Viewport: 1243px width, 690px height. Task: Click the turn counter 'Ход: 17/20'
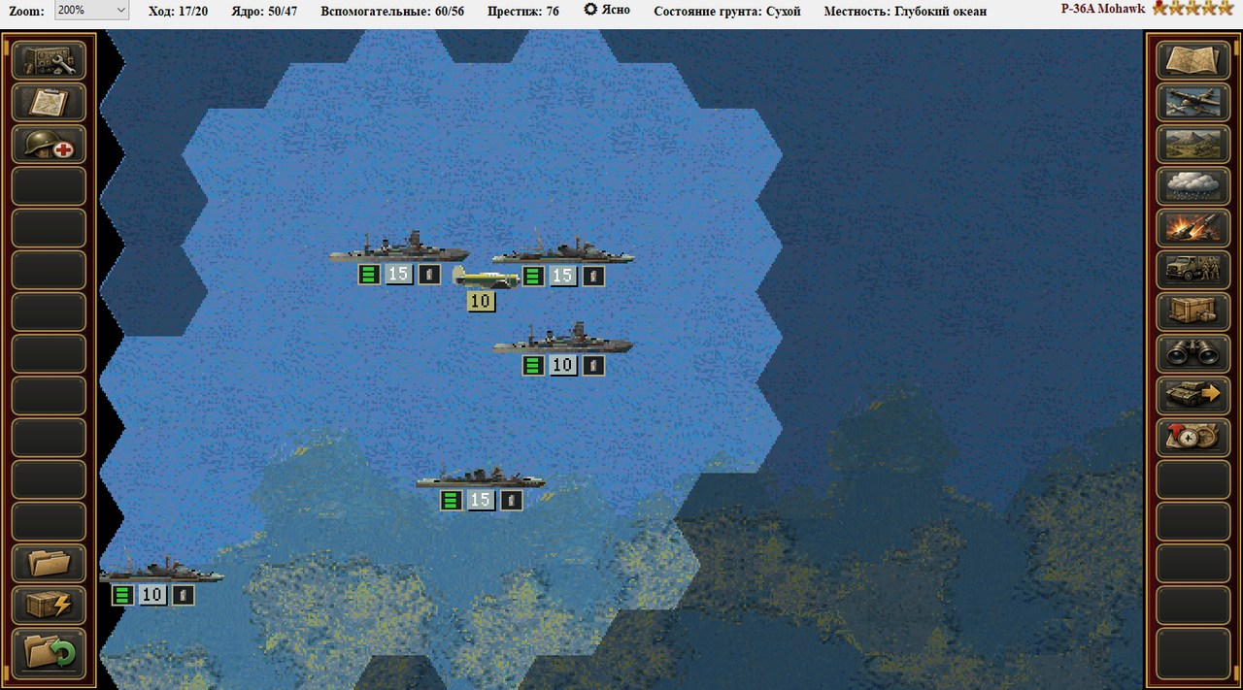pos(178,11)
